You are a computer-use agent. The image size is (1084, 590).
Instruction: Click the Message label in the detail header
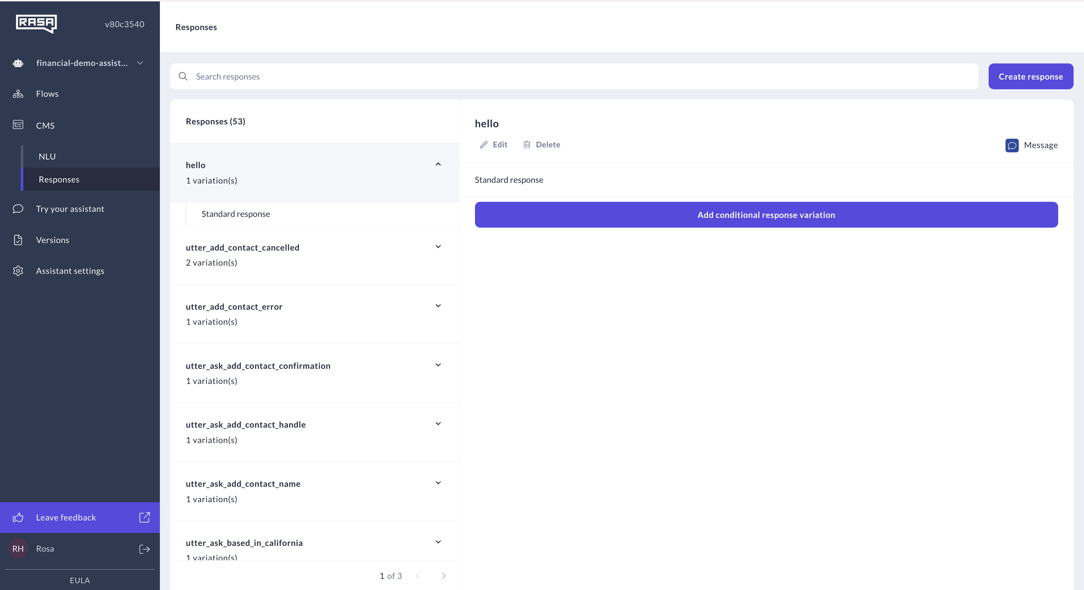coord(1041,145)
